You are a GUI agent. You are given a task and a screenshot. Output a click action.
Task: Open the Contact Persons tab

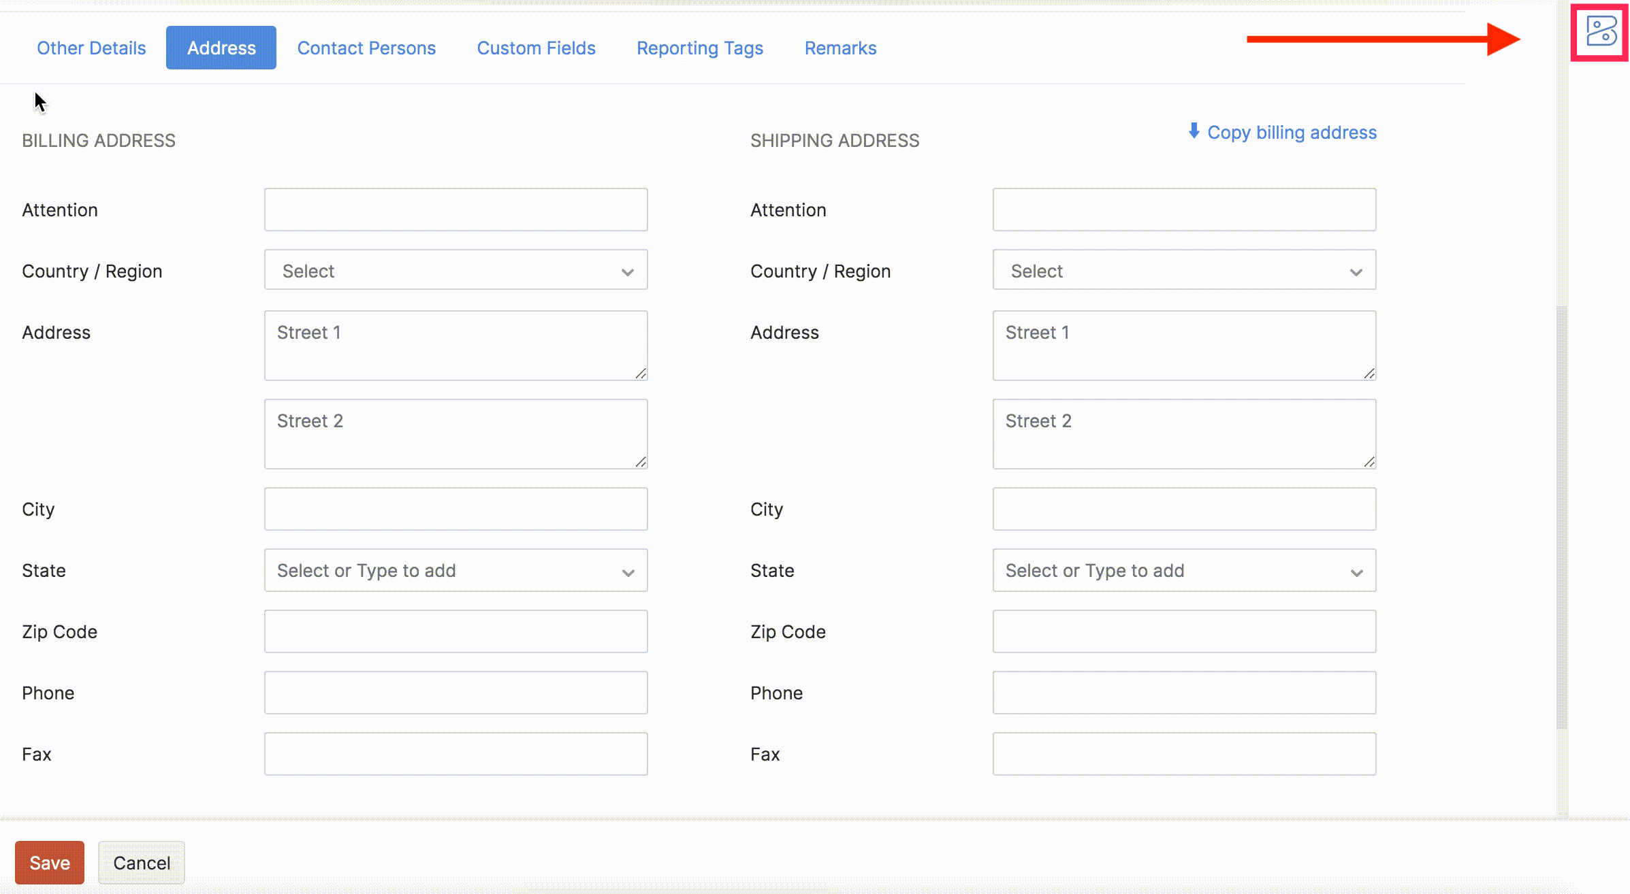click(366, 48)
